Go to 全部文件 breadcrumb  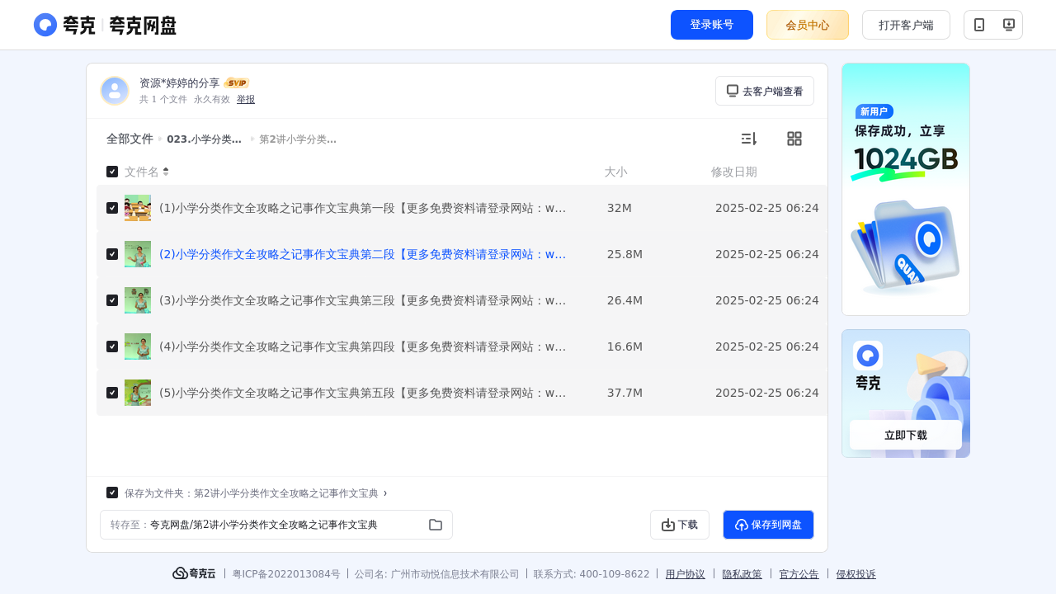(x=130, y=139)
